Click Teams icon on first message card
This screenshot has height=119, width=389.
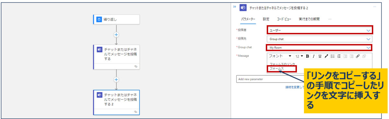point(99,50)
